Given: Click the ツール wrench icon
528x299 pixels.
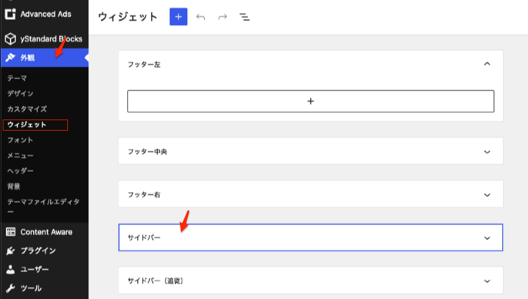Looking at the screenshot, I should point(11,288).
